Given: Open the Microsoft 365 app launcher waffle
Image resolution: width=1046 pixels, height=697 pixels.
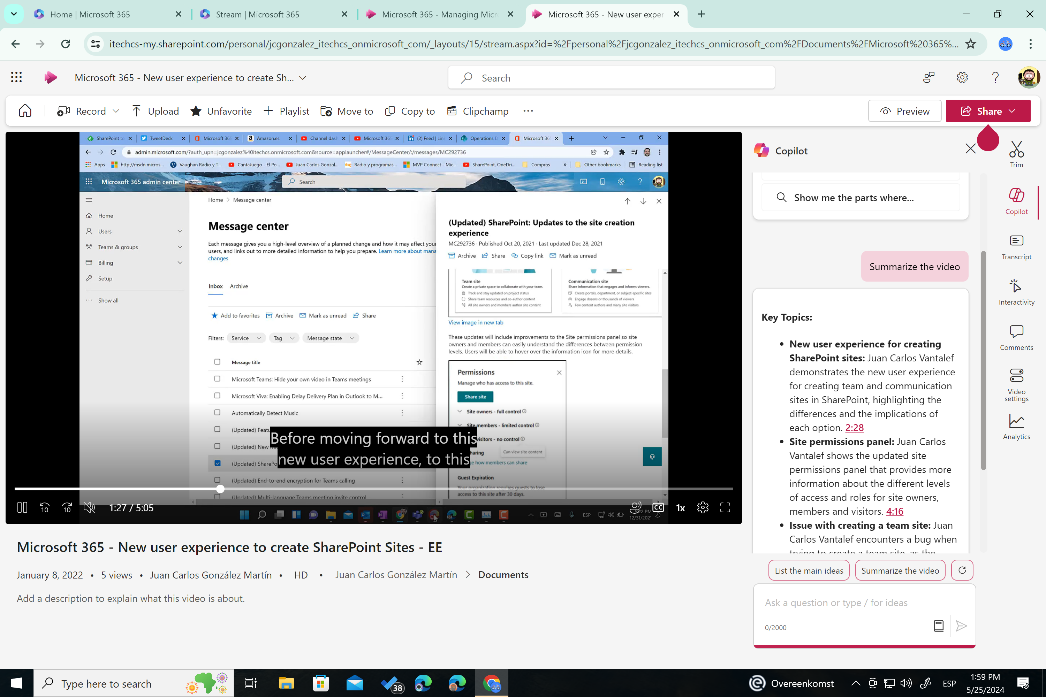Looking at the screenshot, I should [x=16, y=77].
